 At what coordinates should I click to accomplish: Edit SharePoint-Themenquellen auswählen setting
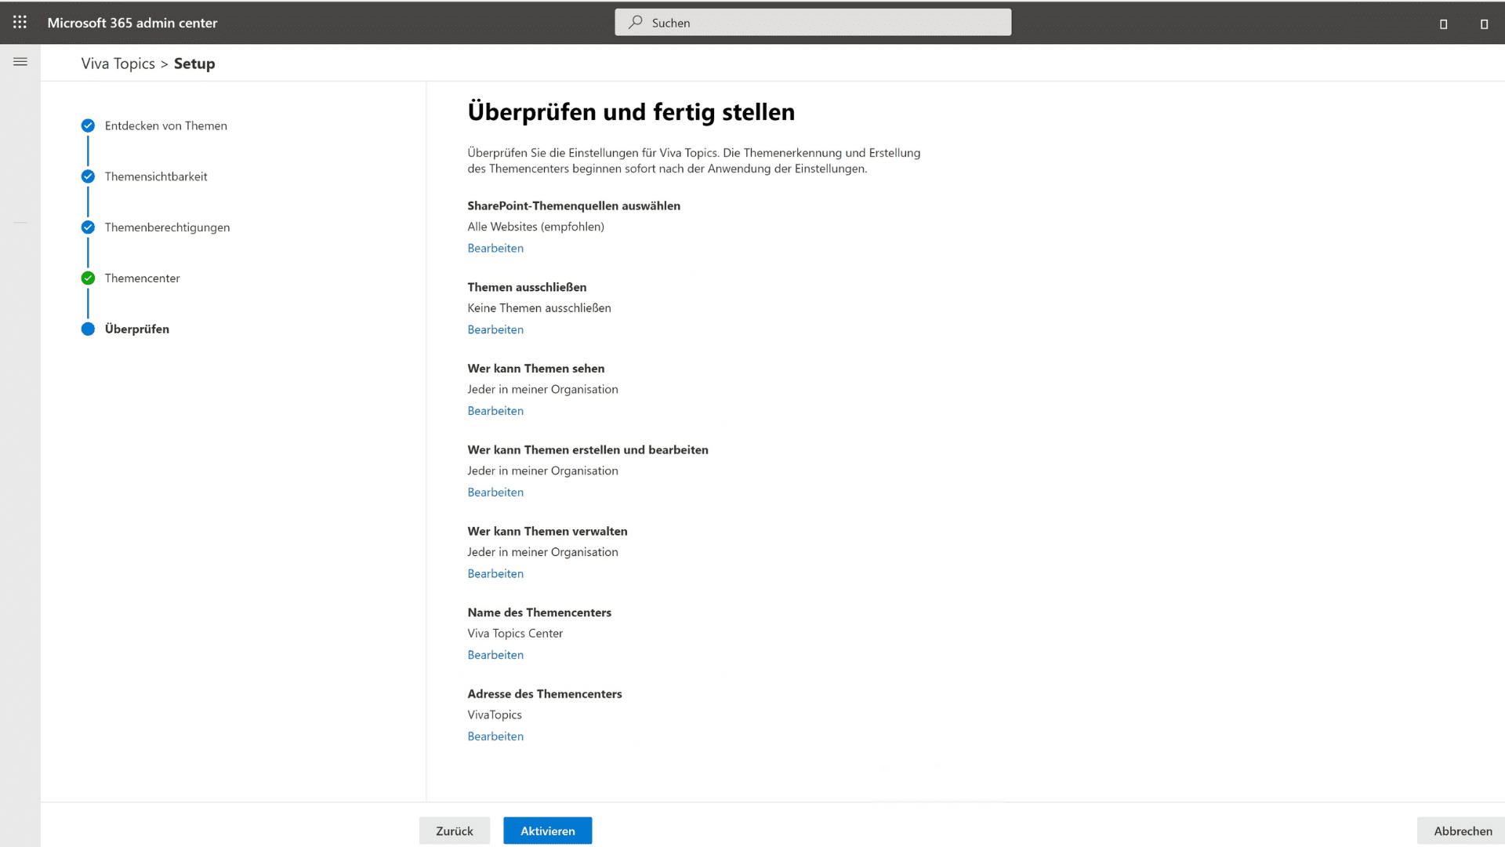(x=495, y=248)
